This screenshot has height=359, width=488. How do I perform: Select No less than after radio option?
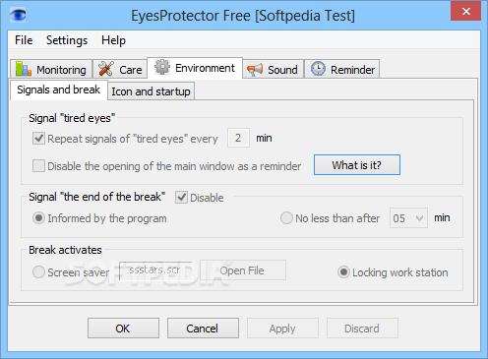(x=286, y=218)
